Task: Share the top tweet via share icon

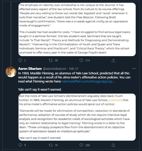Action: 113,60
